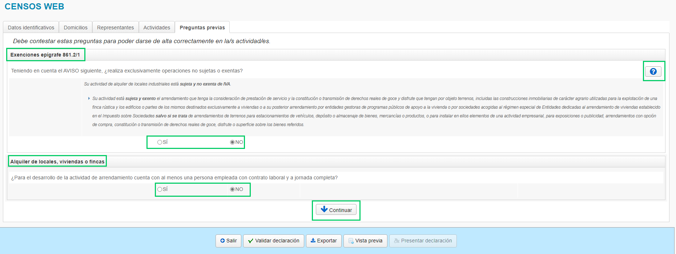
Task: Select SÍ for exclusively exempt operations question
Action: (x=160, y=142)
